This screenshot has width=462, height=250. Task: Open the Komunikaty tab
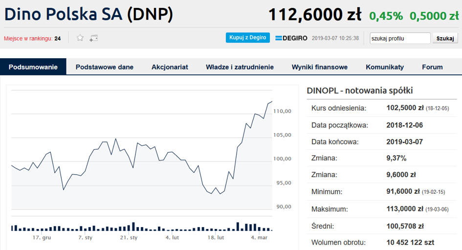tap(385, 67)
